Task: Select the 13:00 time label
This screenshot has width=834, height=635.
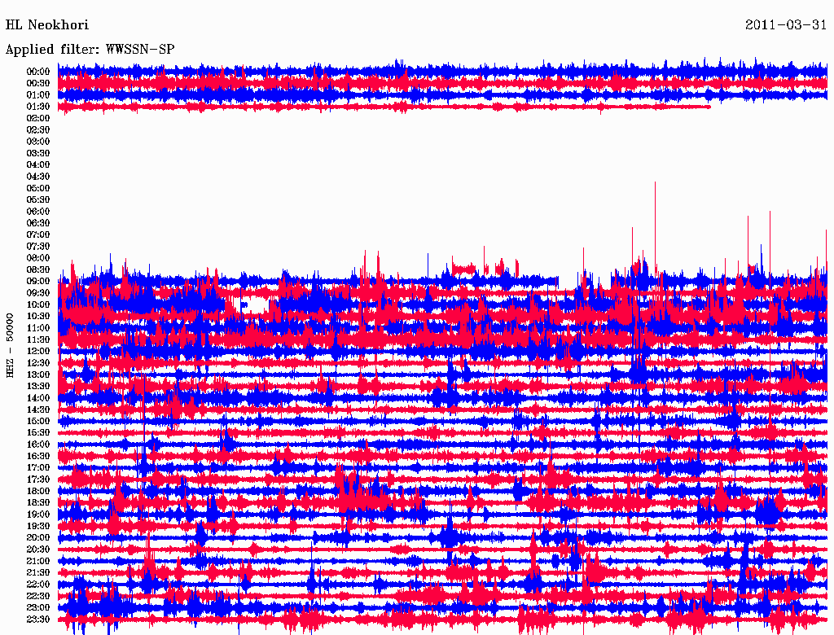Action: (37, 374)
